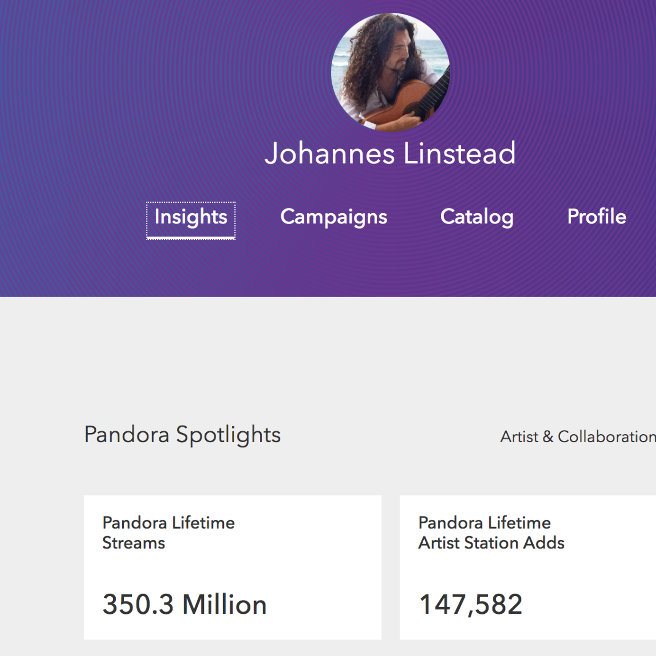Image resolution: width=656 pixels, height=656 pixels.
Task: Expand the Artist & Collaboration filter
Action: tap(578, 437)
